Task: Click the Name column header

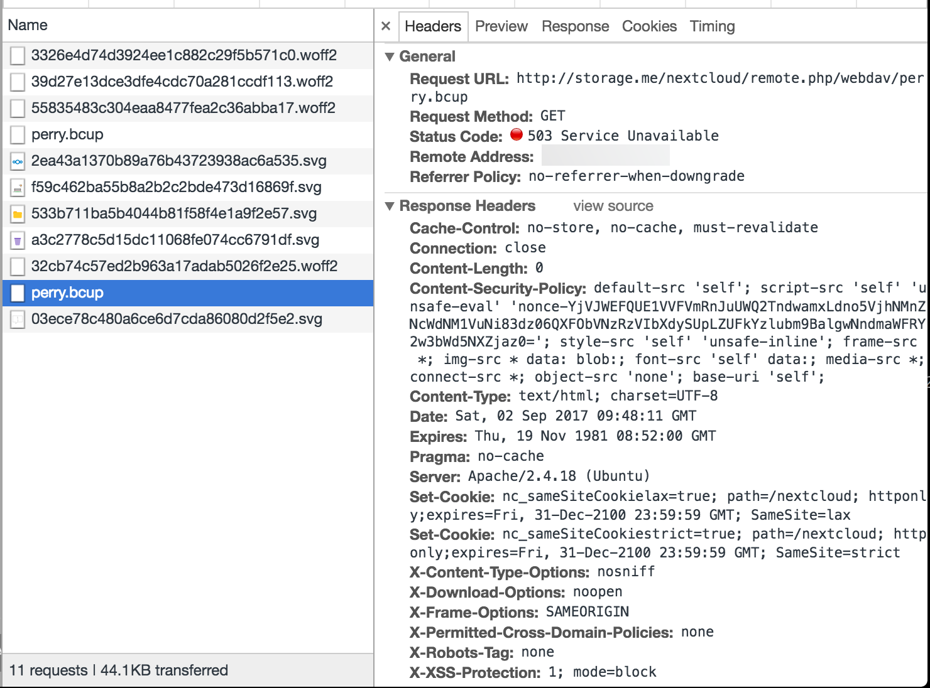Action: pyautogui.click(x=28, y=24)
